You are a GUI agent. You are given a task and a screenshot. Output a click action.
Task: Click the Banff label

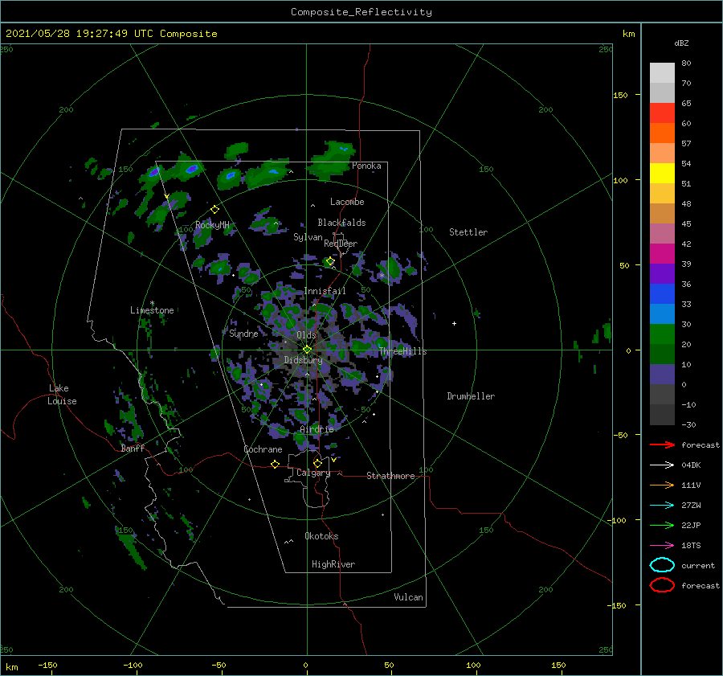(x=133, y=448)
